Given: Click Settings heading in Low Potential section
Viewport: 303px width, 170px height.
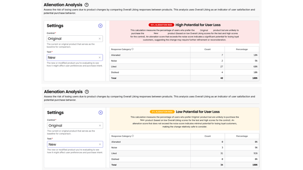Looking at the screenshot, I should pos(56,113).
